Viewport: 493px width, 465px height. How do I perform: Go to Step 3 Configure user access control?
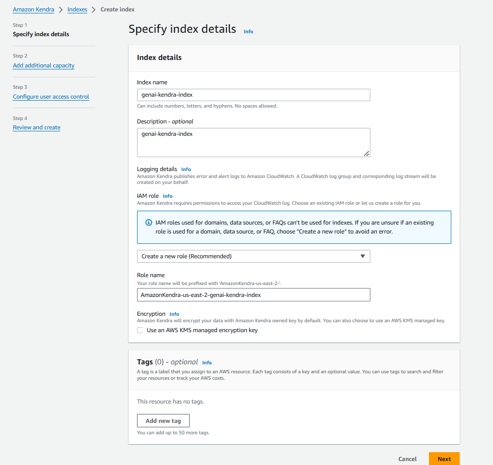click(51, 96)
